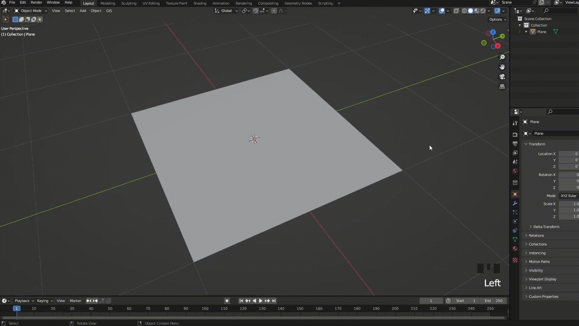
Task: Open the Material properties tab icon
Action: pos(515,248)
